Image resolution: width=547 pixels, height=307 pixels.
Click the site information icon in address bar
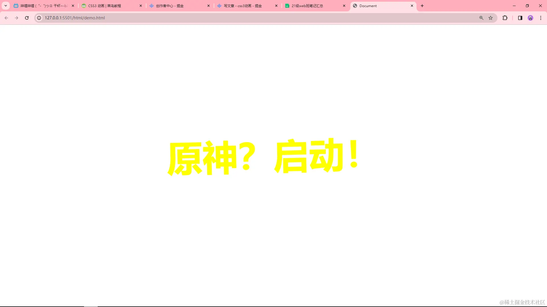pos(38,18)
